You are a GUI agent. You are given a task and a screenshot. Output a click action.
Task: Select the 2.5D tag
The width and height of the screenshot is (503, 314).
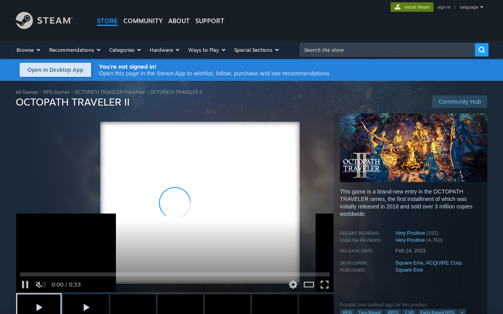pyautogui.click(x=409, y=312)
